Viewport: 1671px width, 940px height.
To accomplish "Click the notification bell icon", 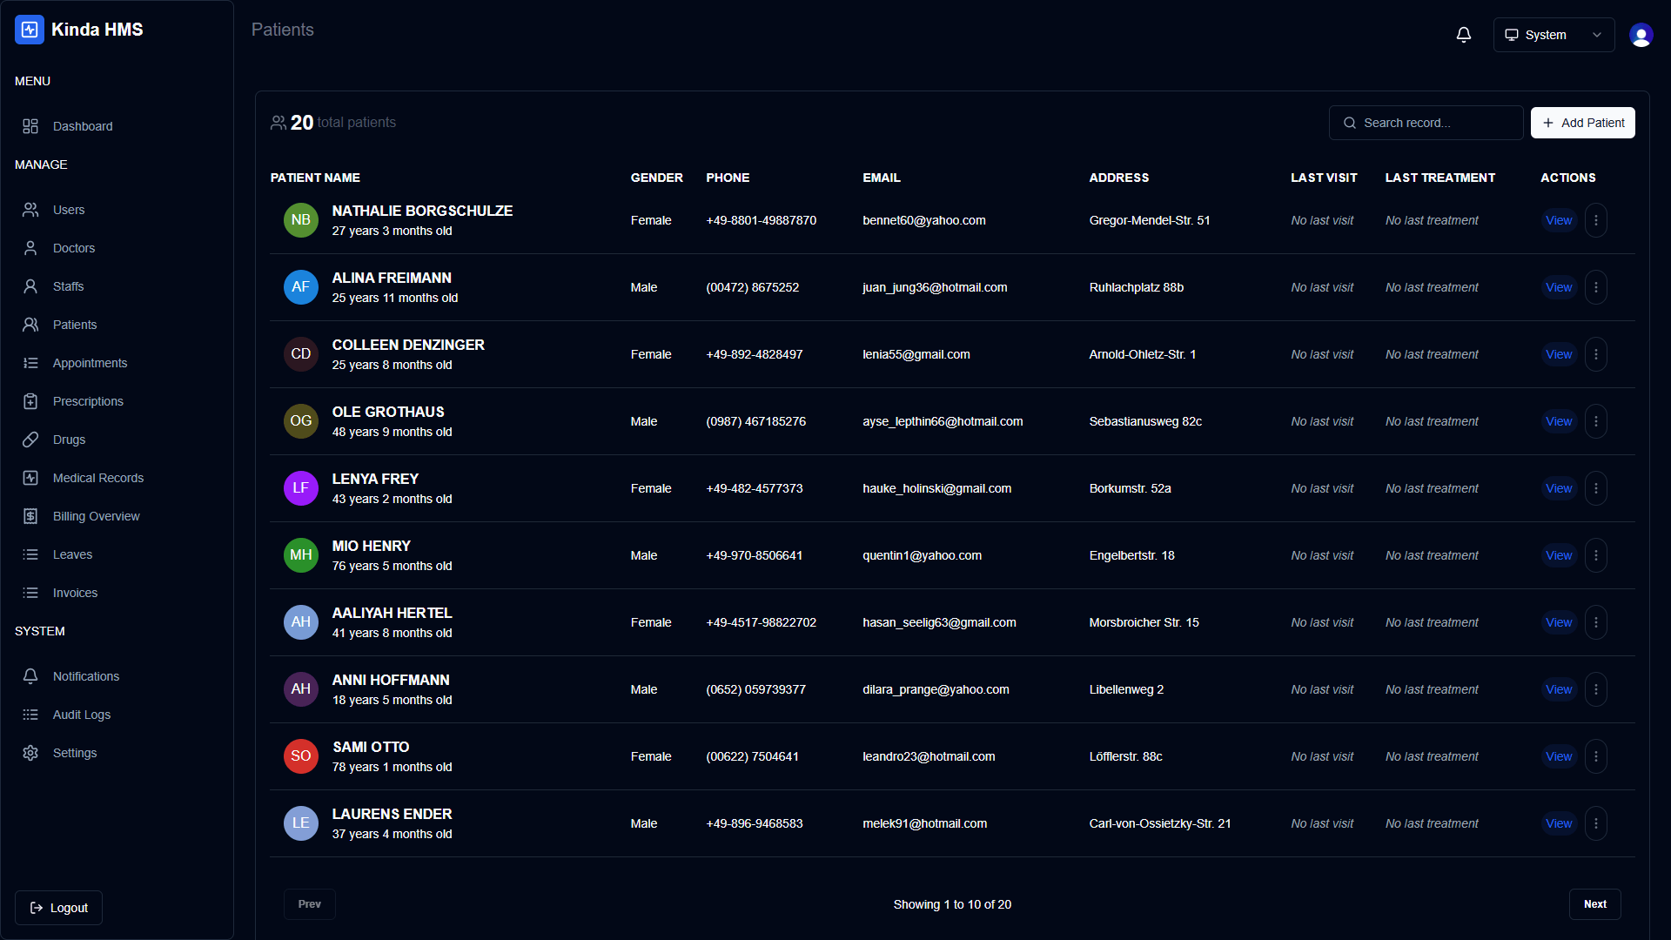I will (x=1464, y=35).
